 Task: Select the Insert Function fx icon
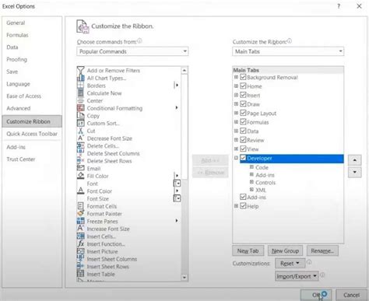coord(81,243)
